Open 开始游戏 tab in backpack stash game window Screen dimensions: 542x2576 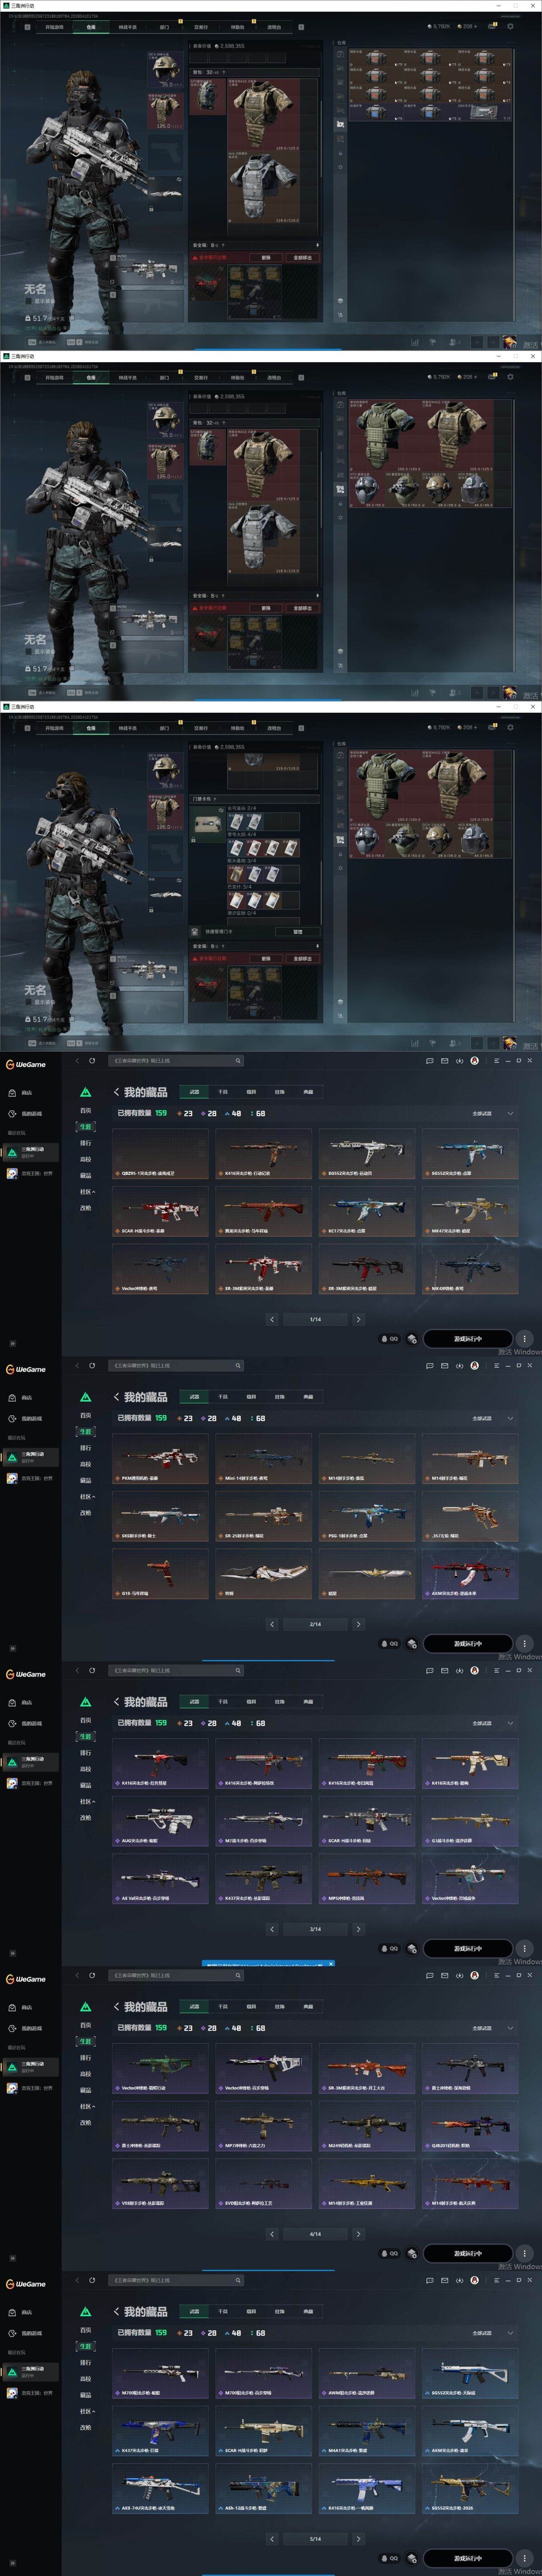(x=54, y=27)
